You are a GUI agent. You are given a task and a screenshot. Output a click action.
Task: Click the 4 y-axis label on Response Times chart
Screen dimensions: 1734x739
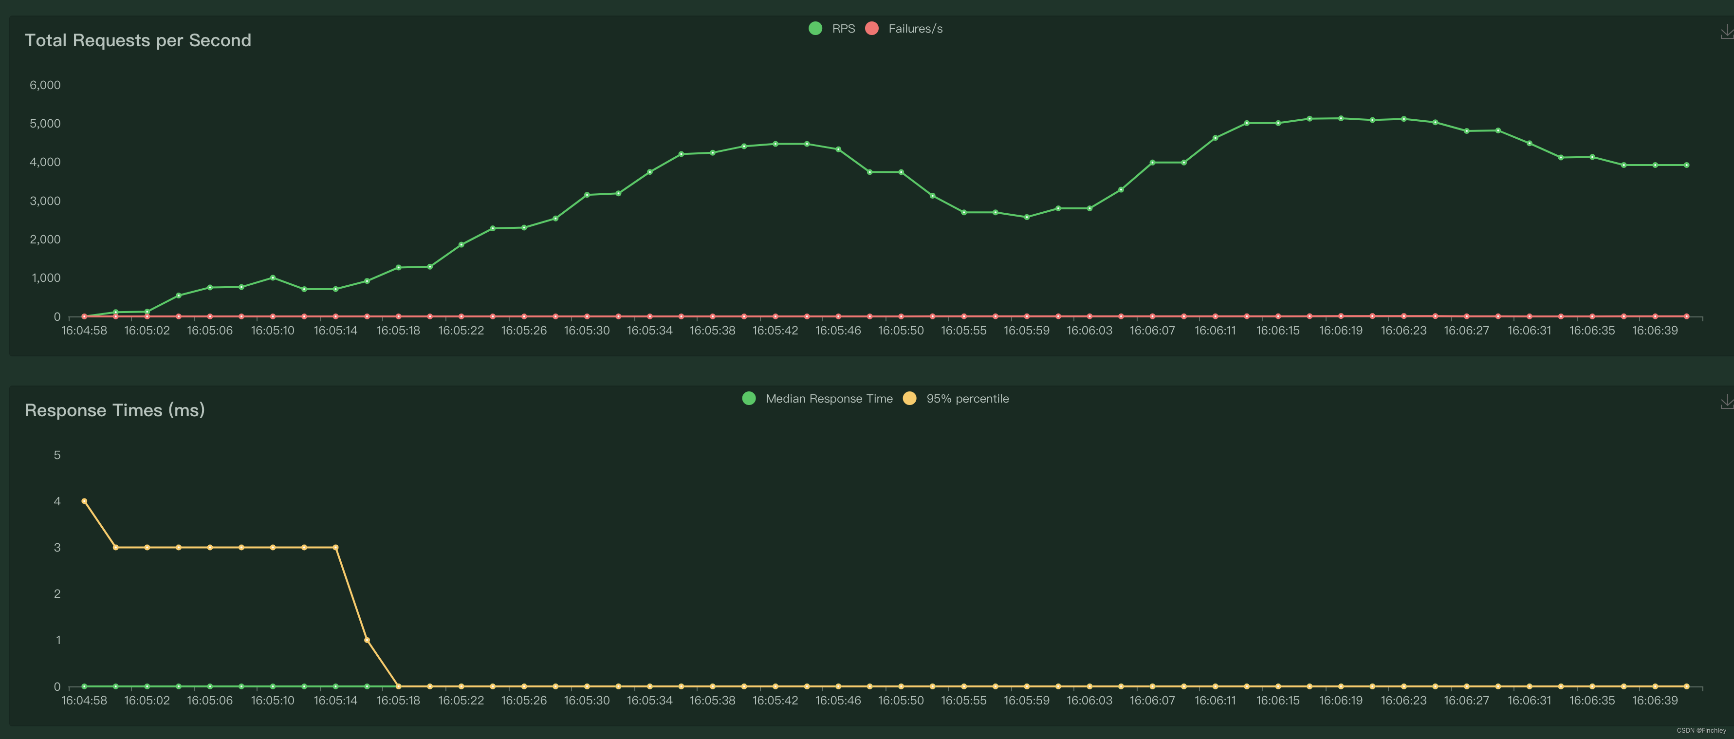pyautogui.click(x=57, y=501)
